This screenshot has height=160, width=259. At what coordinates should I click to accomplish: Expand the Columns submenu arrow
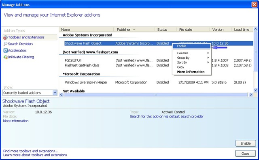(208, 53)
